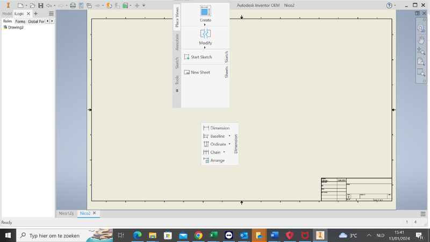Image resolution: width=430 pixels, height=242 pixels.
Task: Open the Help question mark icon
Action: 390,5
